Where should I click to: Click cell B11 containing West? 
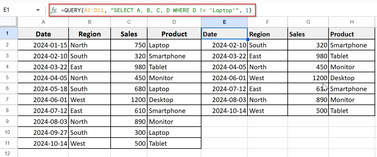point(90,143)
